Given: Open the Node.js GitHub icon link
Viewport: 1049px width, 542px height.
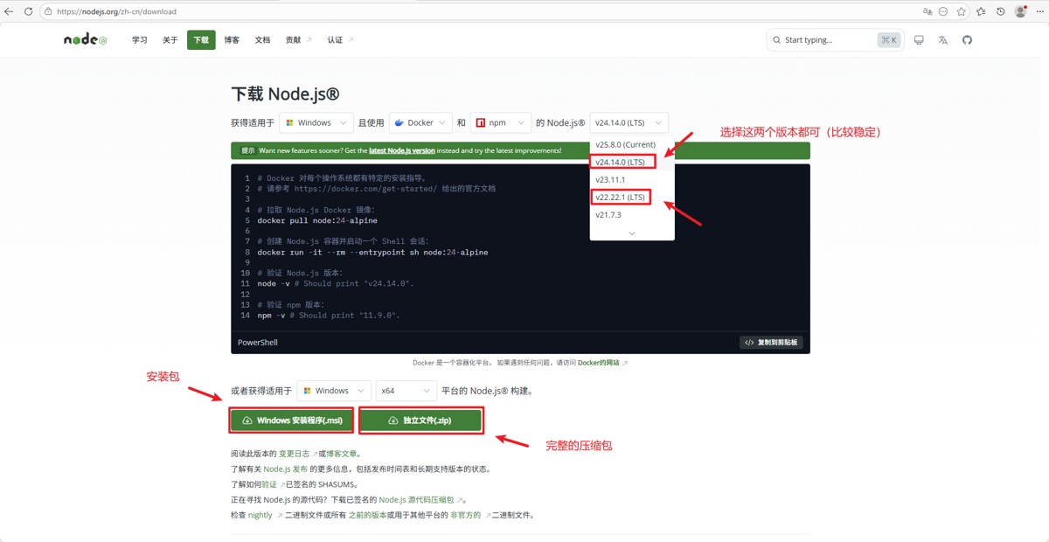Looking at the screenshot, I should [967, 40].
